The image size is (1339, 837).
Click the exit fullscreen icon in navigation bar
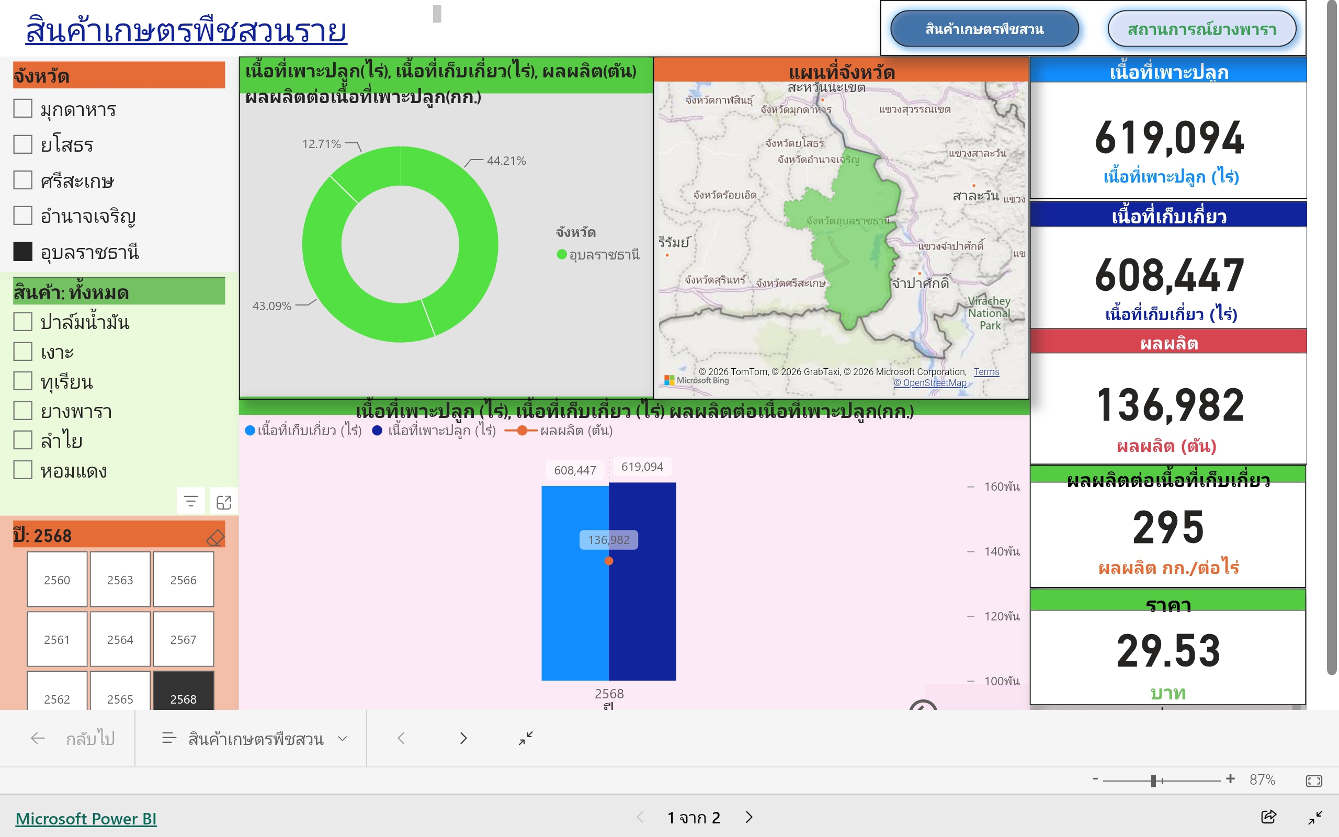pos(526,738)
